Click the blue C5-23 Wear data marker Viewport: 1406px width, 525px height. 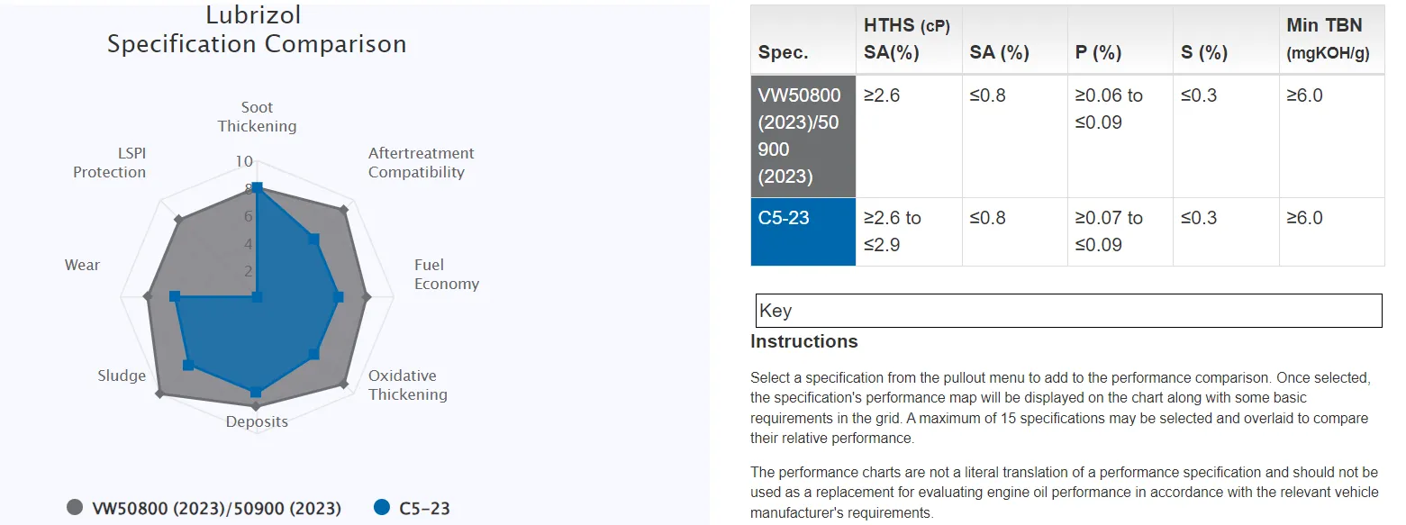(x=176, y=296)
